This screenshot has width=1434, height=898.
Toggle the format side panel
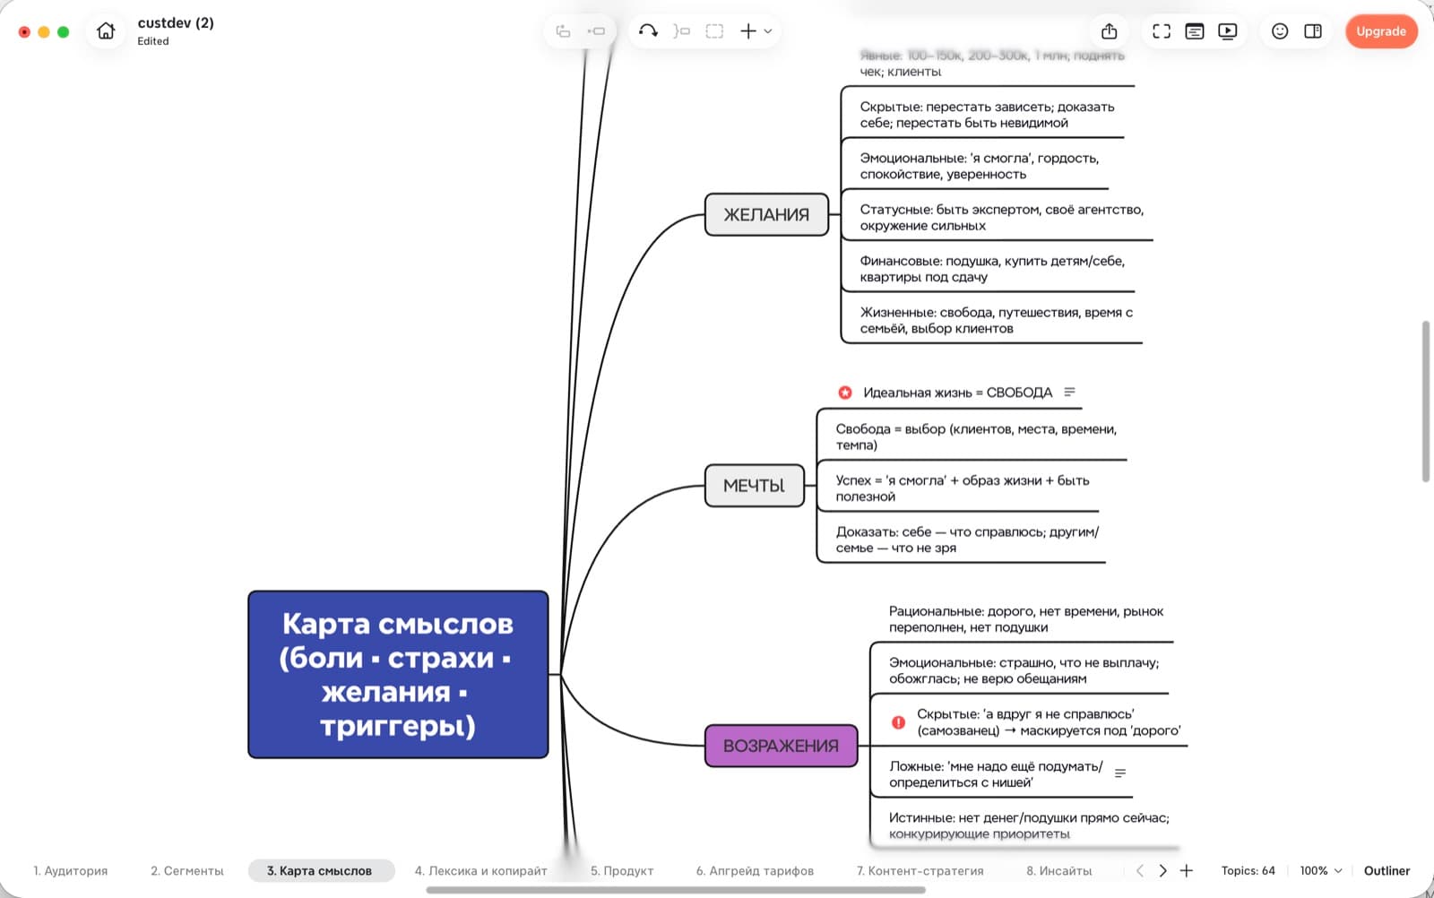pyautogui.click(x=1313, y=31)
